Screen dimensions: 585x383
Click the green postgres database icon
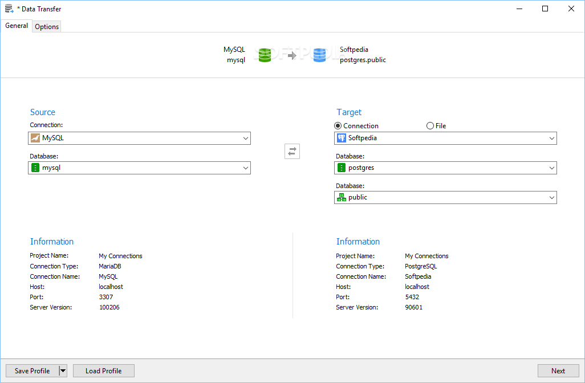tap(342, 168)
